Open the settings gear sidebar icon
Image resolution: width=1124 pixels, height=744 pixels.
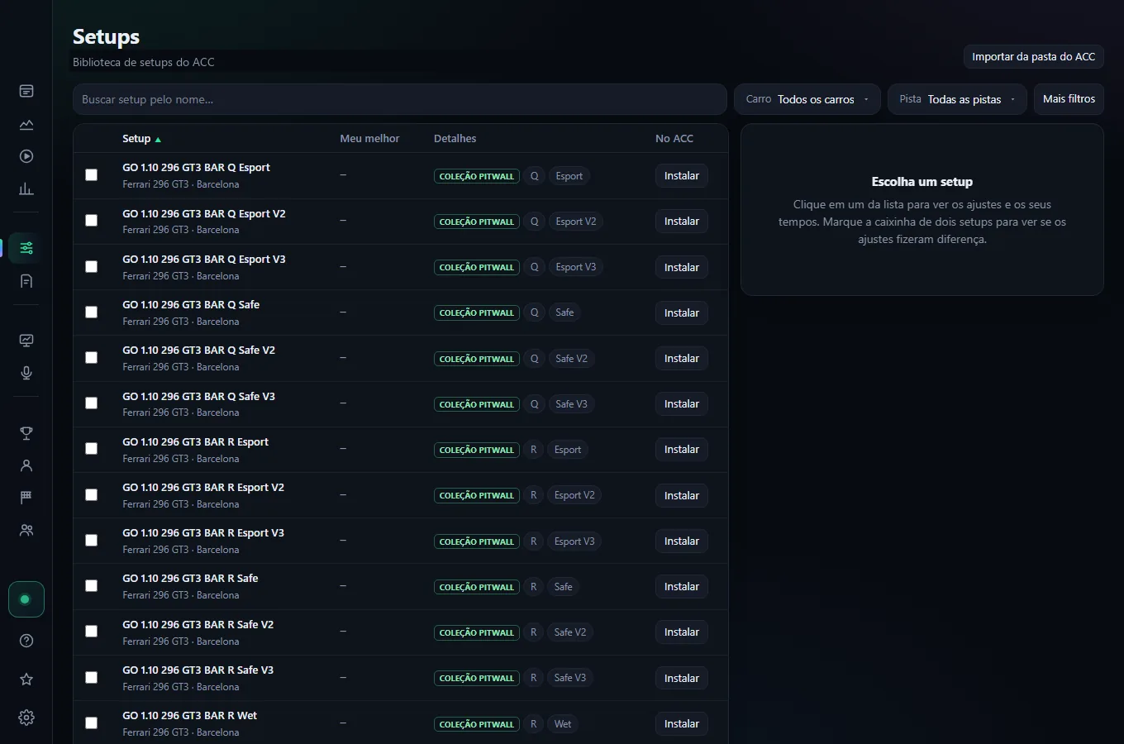26,718
